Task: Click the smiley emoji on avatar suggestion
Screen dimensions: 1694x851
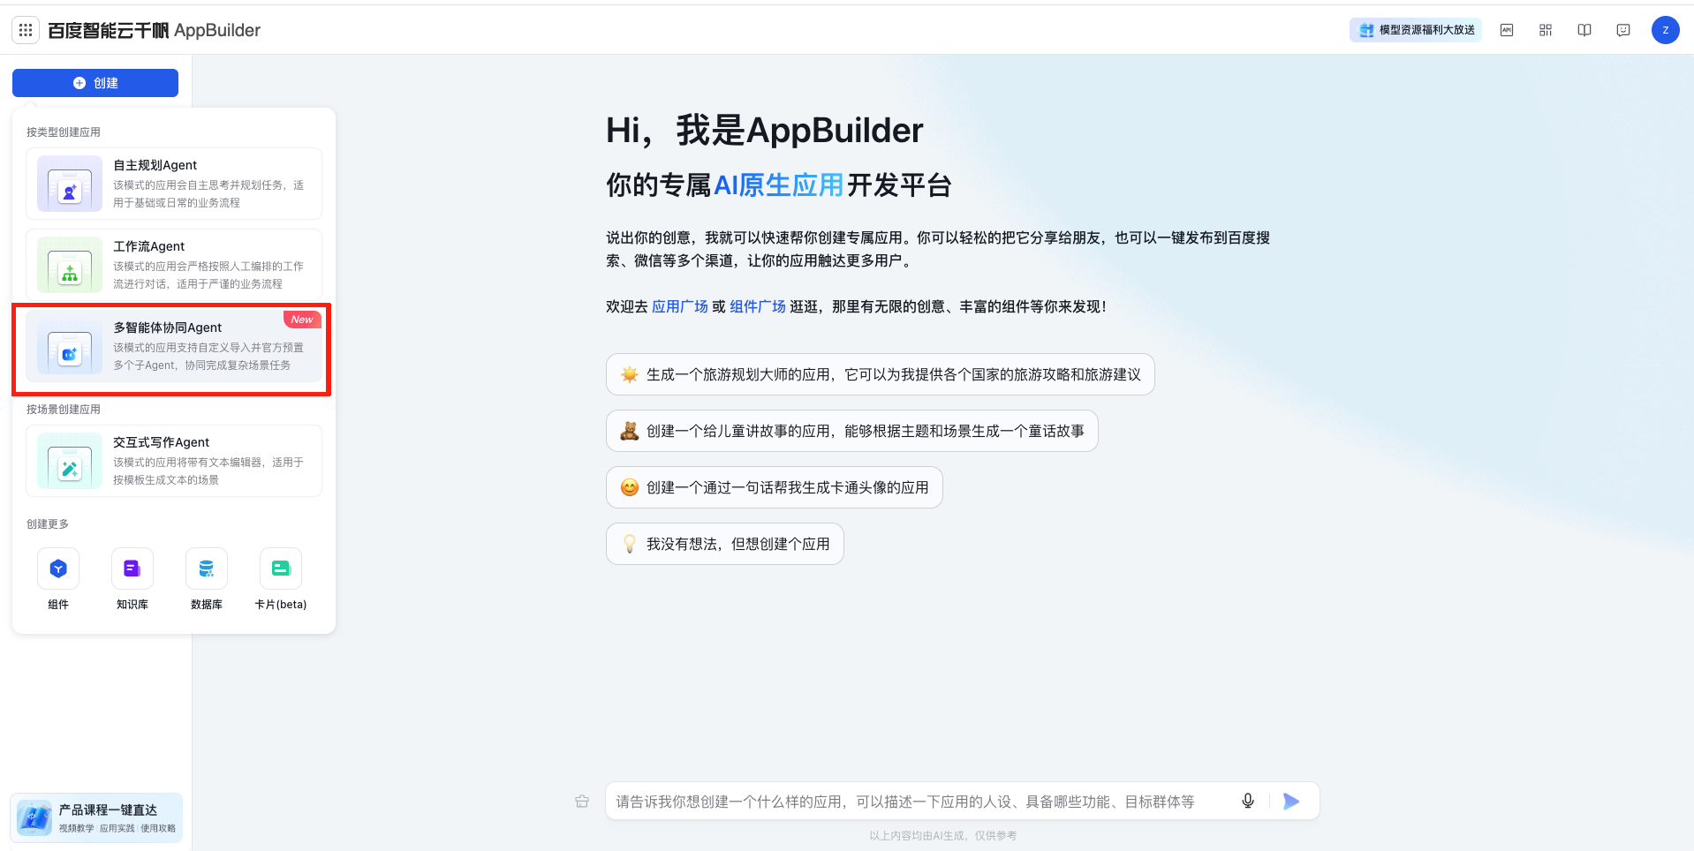Action: (630, 487)
